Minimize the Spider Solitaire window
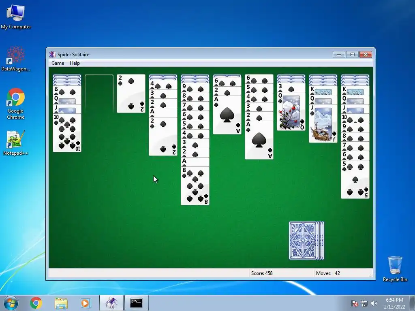Viewport: 415px width, 311px height. (x=339, y=55)
